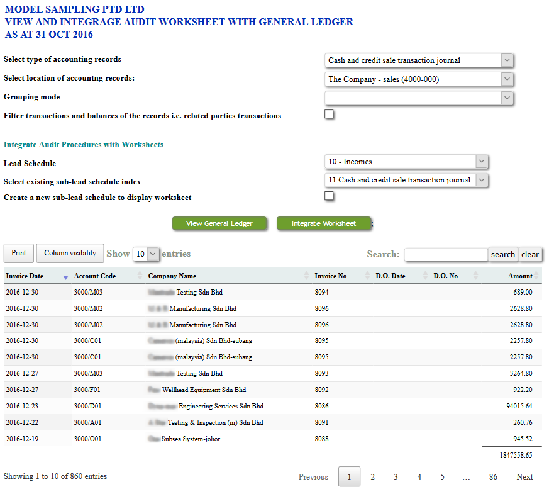Click into the Search text field
This screenshot has height=494, width=554.
point(446,254)
